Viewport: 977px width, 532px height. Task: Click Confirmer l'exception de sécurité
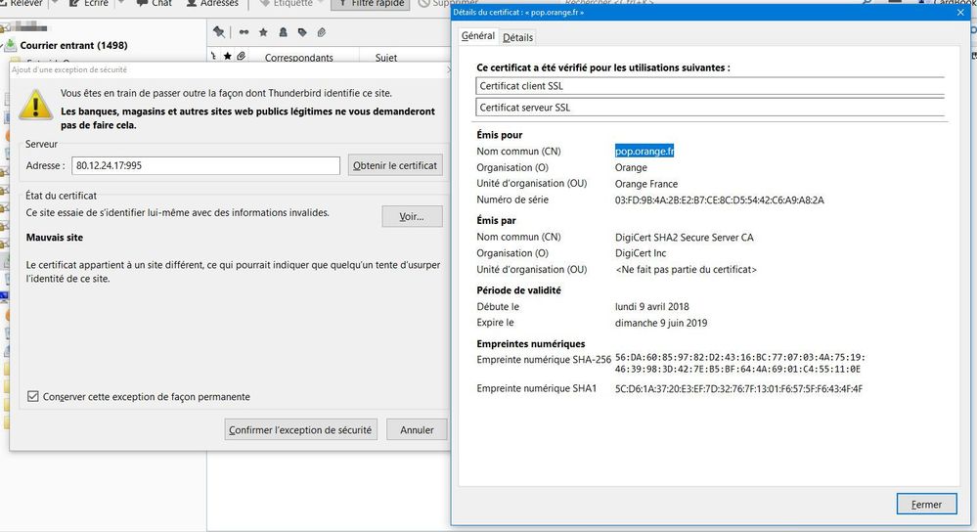tap(300, 429)
